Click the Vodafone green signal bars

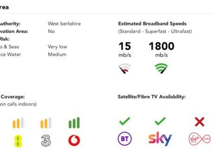coord(74,123)
